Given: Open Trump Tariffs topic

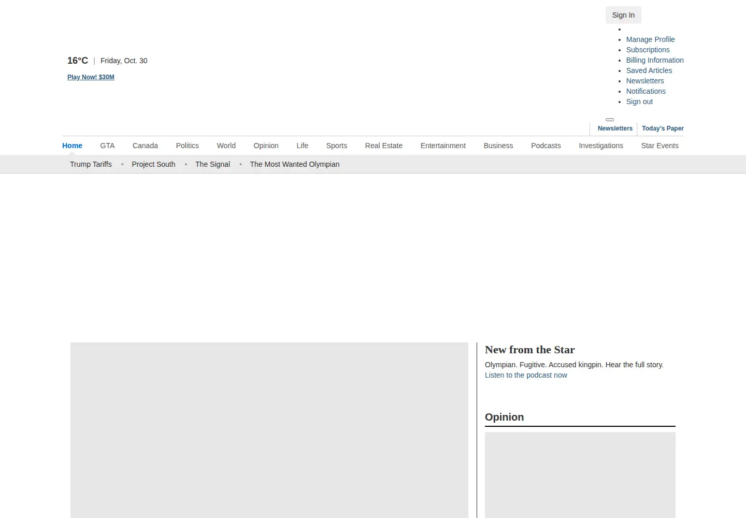Looking at the screenshot, I should [x=91, y=164].
